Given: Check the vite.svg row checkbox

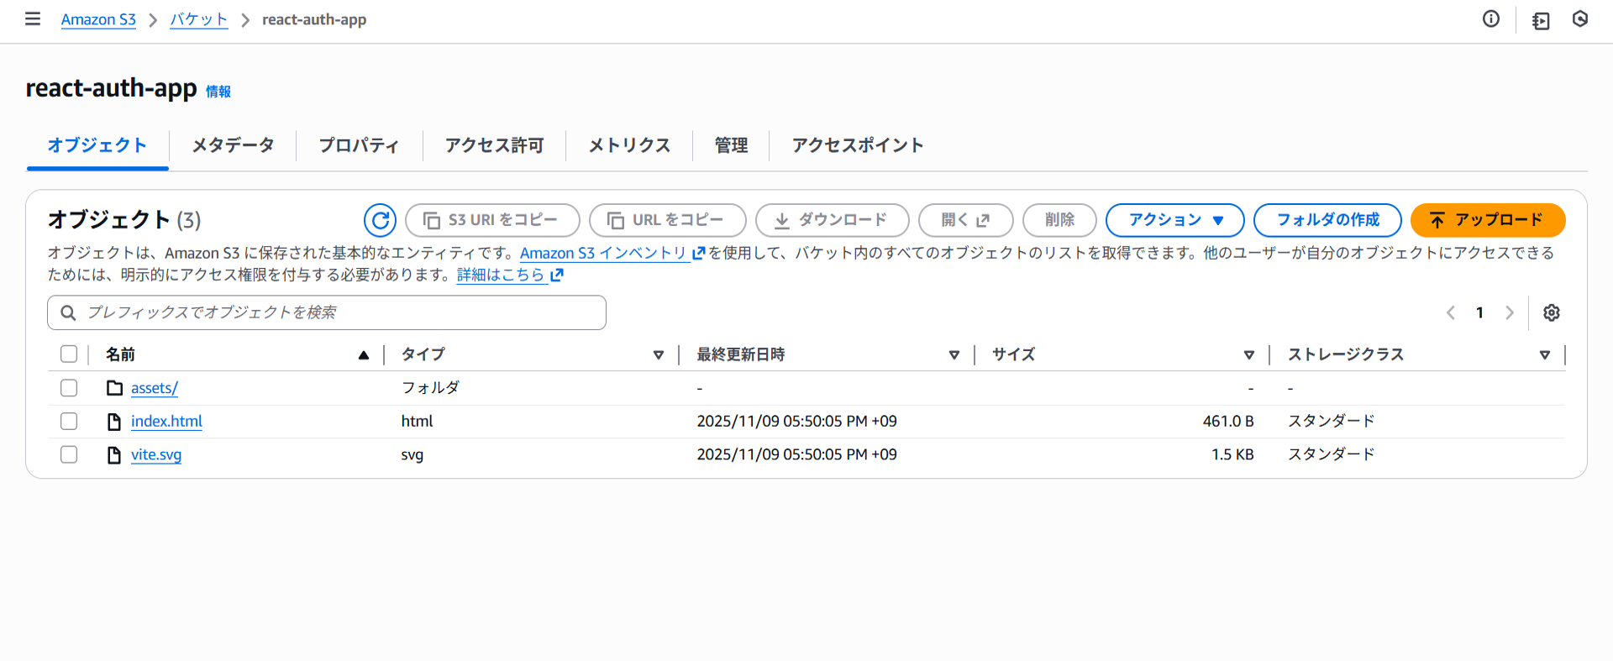Looking at the screenshot, I should point(69,454).
